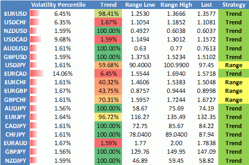Click the yellow 96.72% EURJPY trend cell
Screen dimensions: 249x165
[x=108, y=117]
